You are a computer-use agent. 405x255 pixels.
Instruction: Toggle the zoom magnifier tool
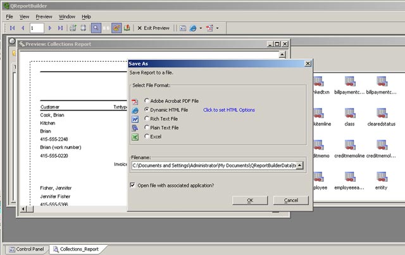[96, 28]
